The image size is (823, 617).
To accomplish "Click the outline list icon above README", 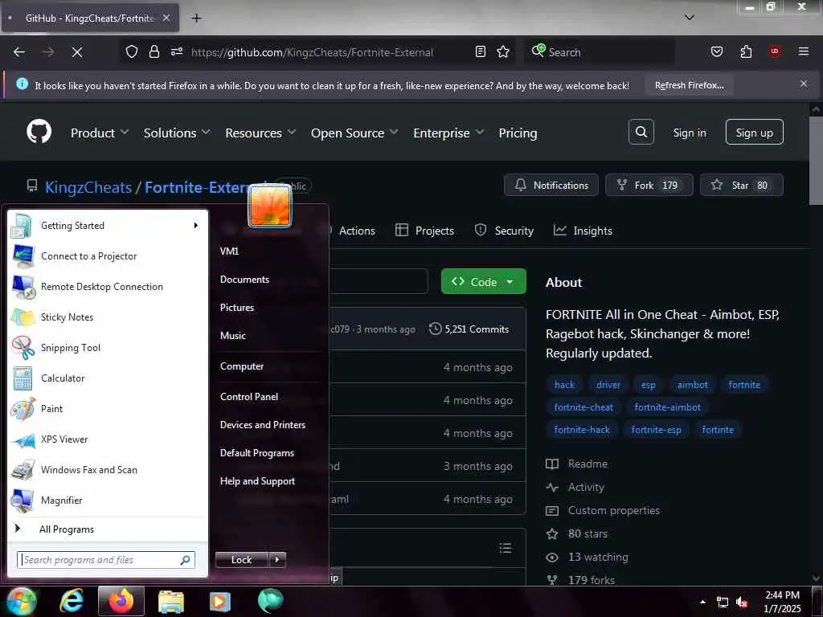I will click(506, 548).
